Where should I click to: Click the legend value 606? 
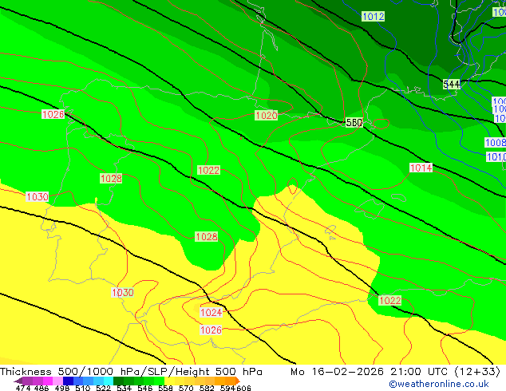coord(243,388)
